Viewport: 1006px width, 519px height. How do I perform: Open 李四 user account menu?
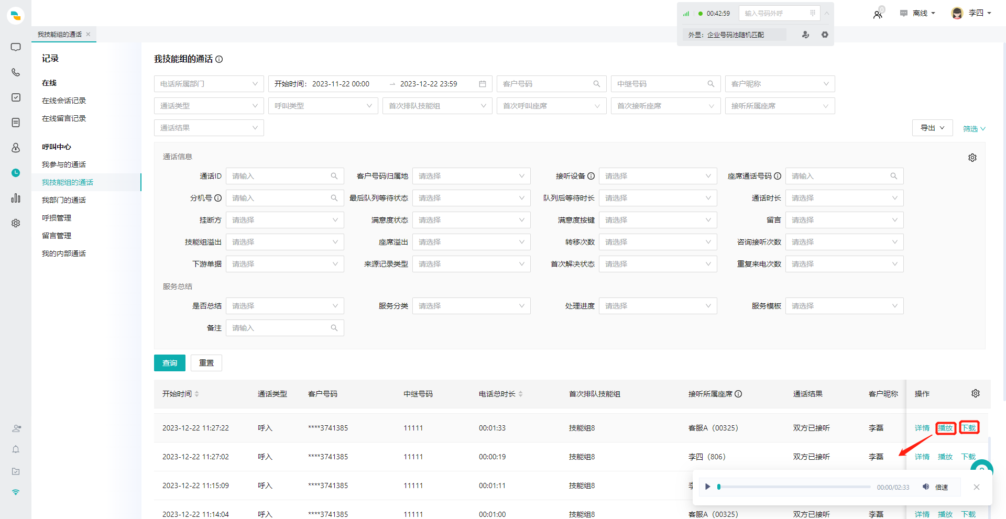click(972, 13)
